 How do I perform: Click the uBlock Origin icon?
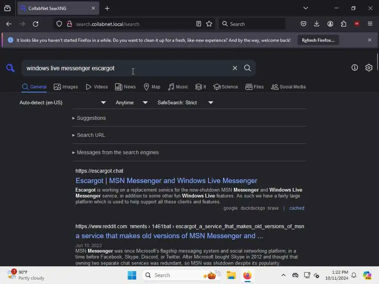point(357,24)
